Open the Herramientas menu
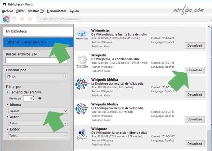This screenshot has width=212, height=151. click(57, 11)
